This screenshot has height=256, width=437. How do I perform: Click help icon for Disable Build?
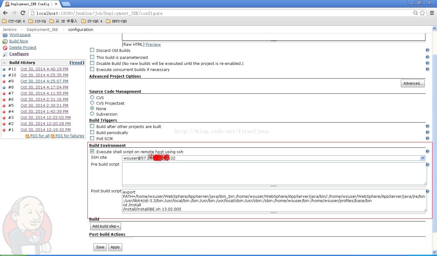pyautogui.click(x=427, y=63)
